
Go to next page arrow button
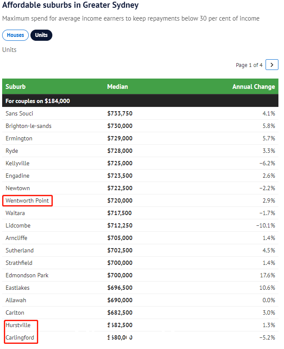[272, 65]
